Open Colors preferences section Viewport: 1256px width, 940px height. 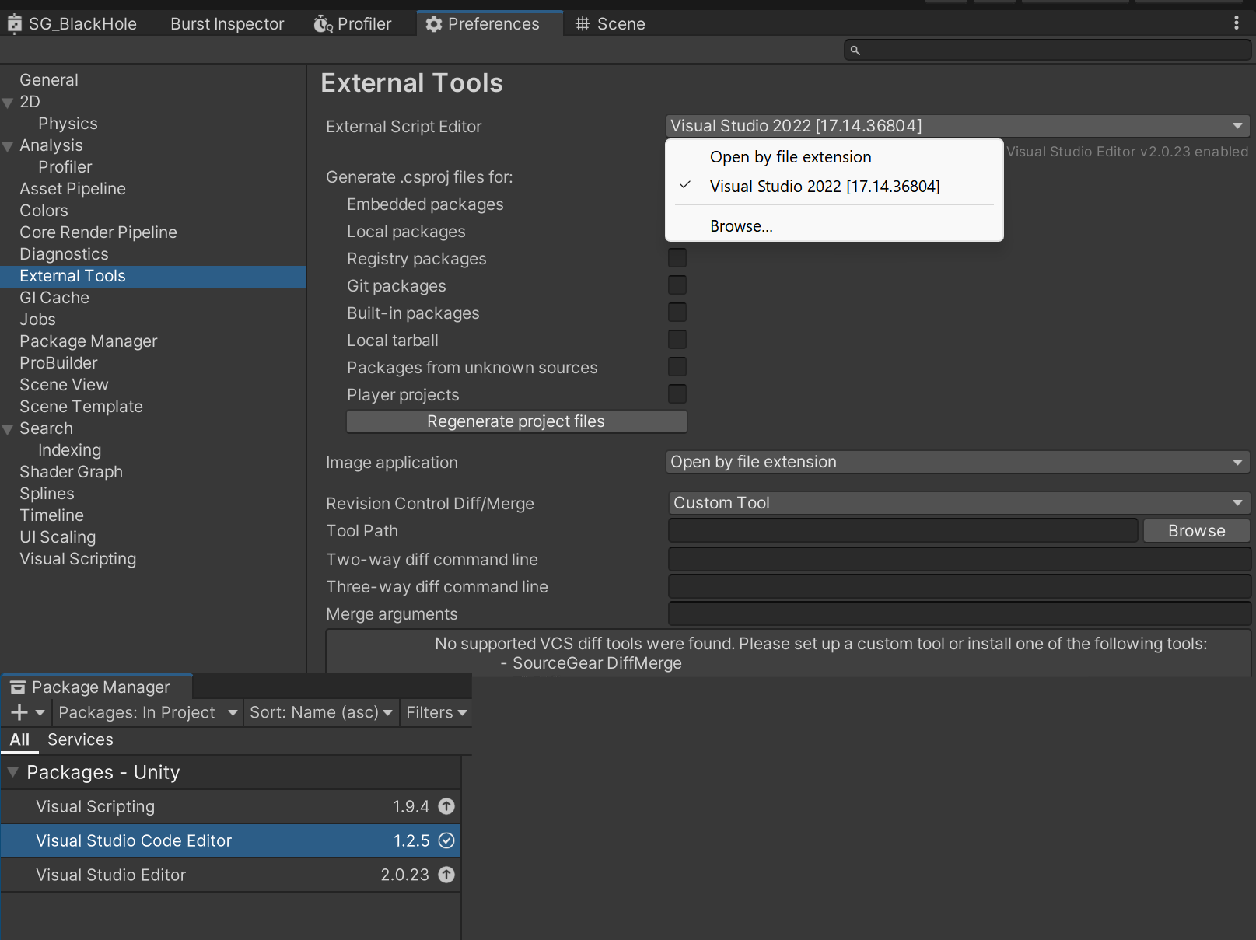pyautogui.click(x=152, y=211)
